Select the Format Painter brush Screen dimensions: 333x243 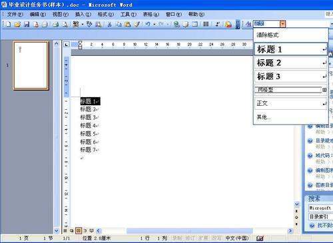point(137,24)
